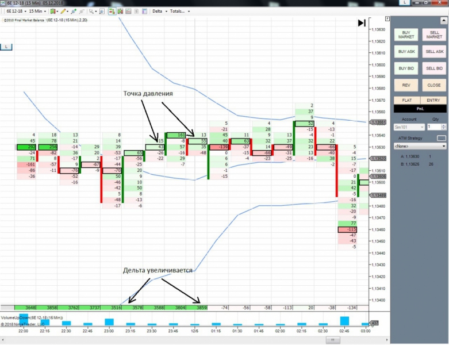
Task: Click the green connect plug icon
Action: (74, 11)
